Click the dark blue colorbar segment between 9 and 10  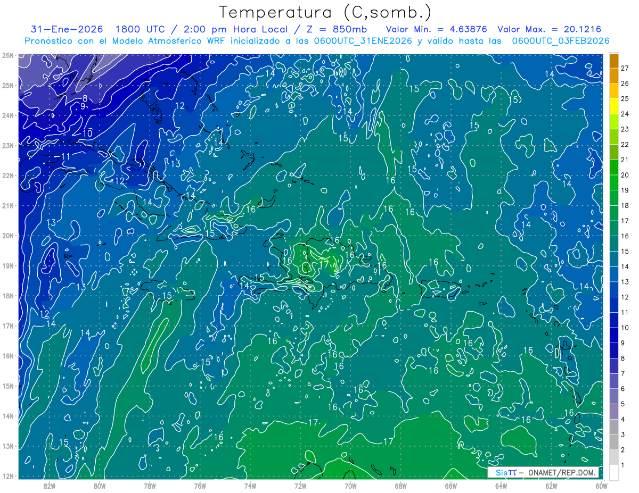[x=615, y=335]
